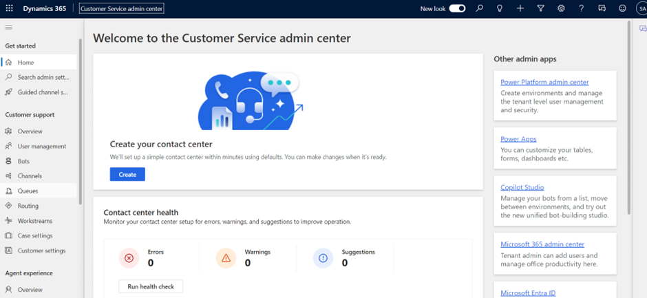Collapse the hamburger navigation menu
Image resolution: width=647 pixels, height=298 pixels.
point(9,27)
